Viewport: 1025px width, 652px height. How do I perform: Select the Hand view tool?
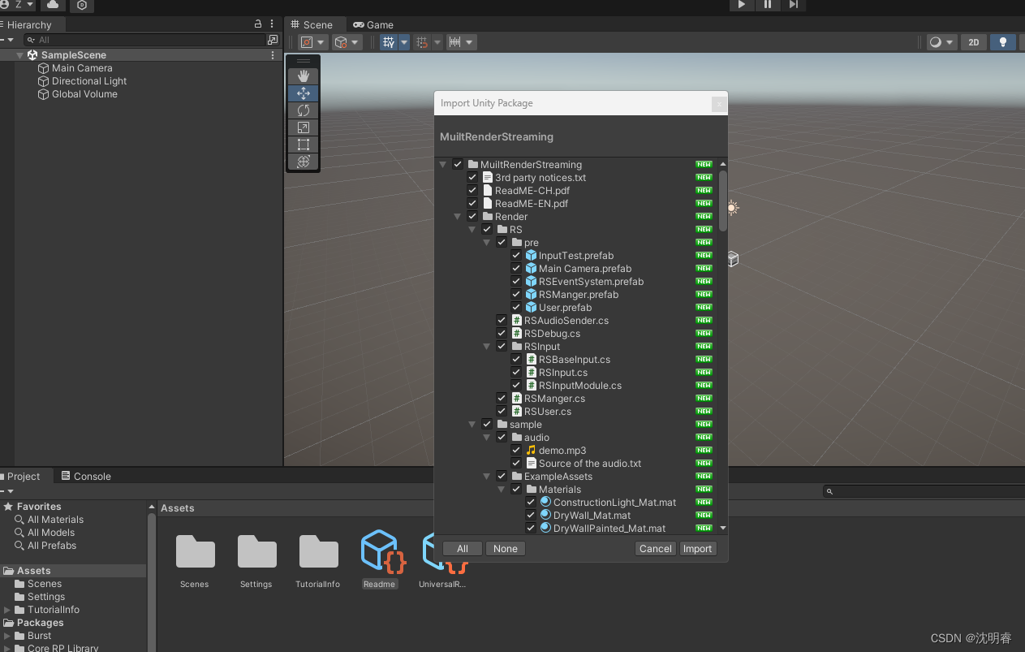(304, 76)
